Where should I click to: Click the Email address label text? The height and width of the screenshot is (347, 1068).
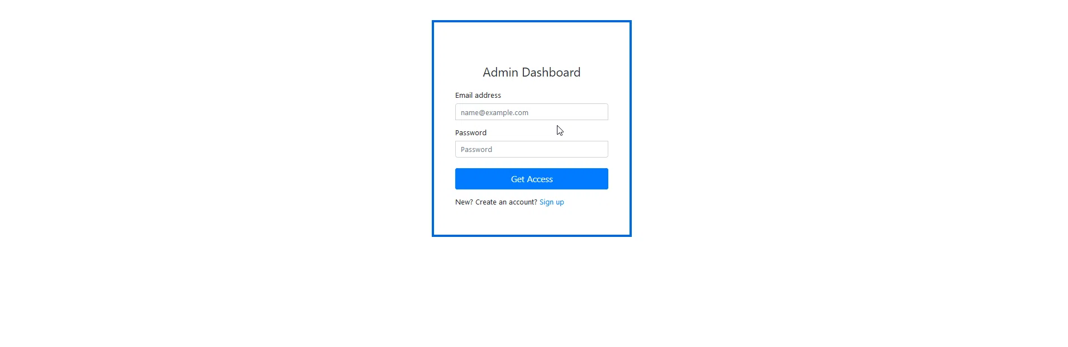coord(478,95)
